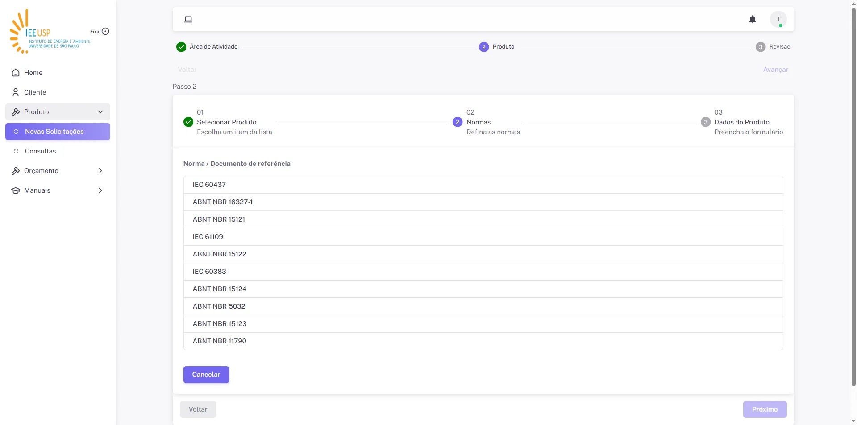This screenshot has height=425, width=857.
Task: Click the faded Voltar link at top
Action: point(187,70)
